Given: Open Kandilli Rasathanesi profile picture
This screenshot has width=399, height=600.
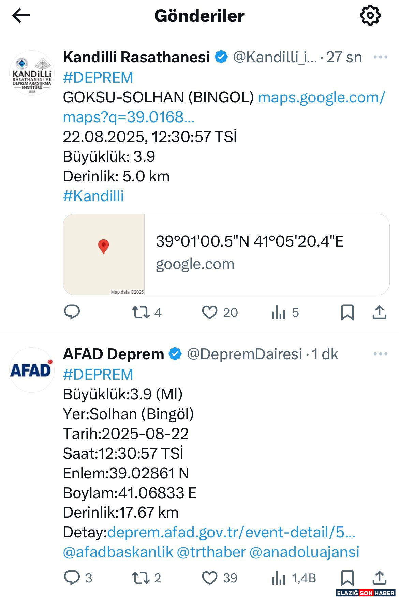Looking at the screenshot, I should coord(32,73).
